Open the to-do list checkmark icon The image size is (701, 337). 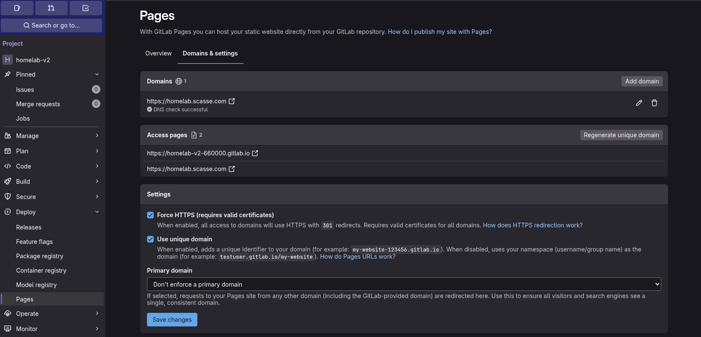pyautogui.click(x=86, y=8)
